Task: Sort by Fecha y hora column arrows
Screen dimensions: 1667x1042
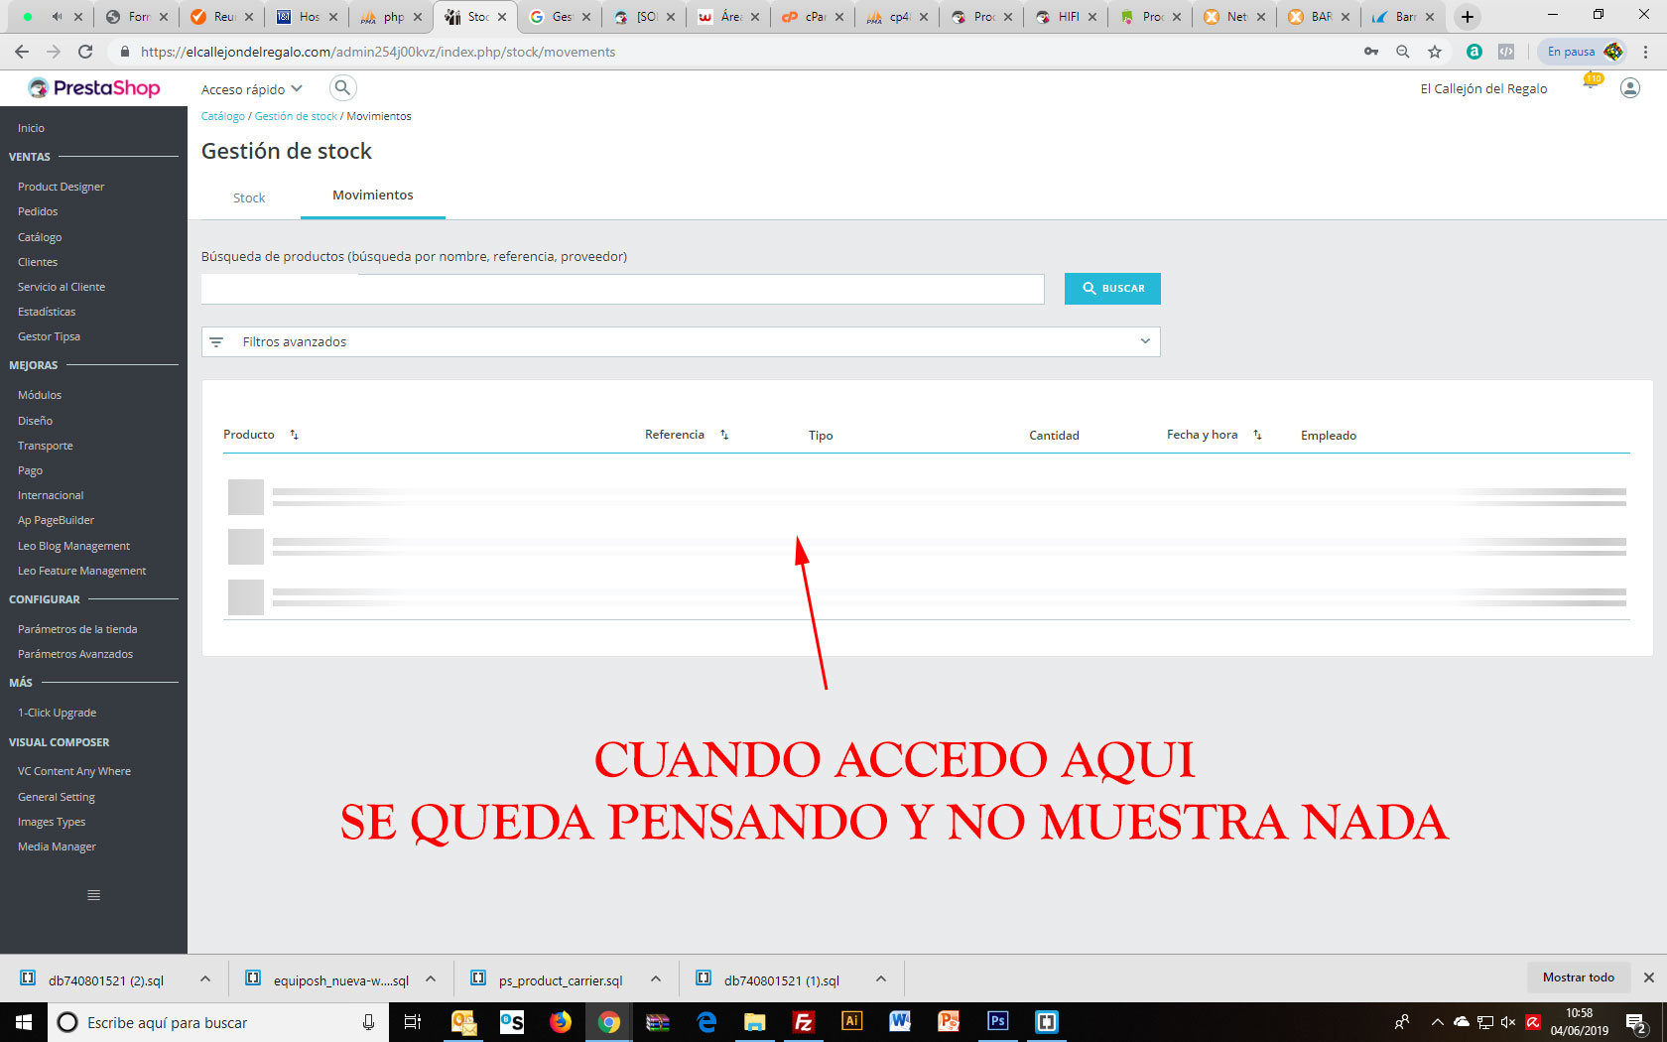Action: (x=1257, y=435)
